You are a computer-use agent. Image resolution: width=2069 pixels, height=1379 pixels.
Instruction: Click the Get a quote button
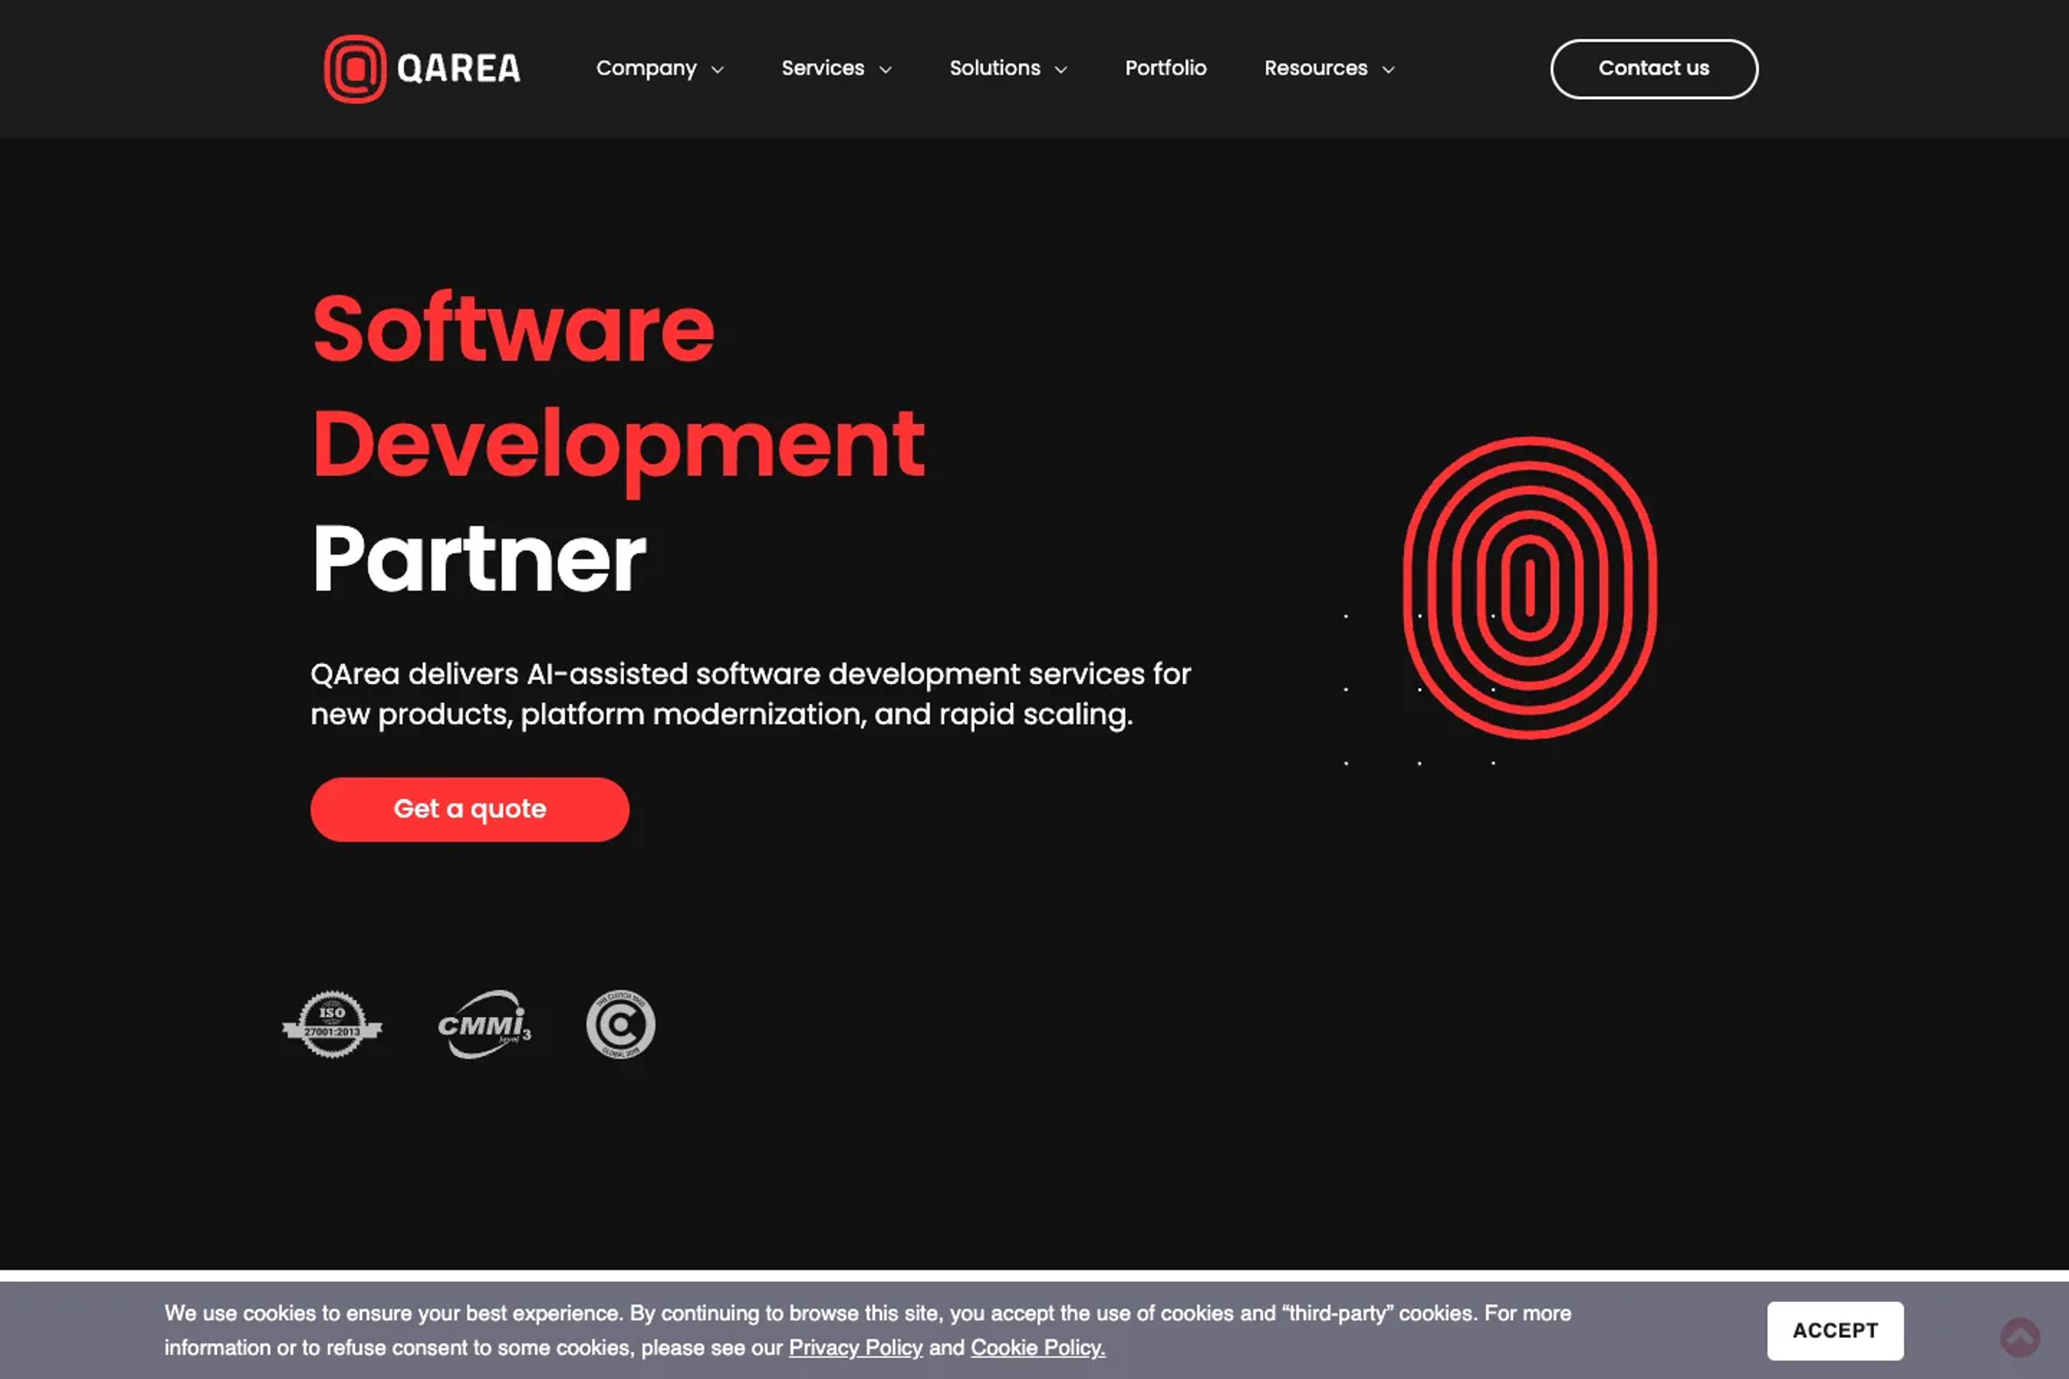470,809
